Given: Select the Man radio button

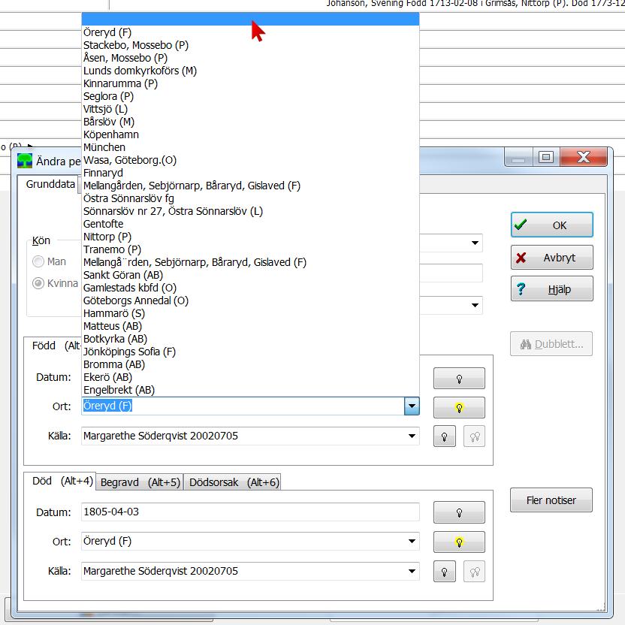Looking at the screenshot, I should (38, 261).
